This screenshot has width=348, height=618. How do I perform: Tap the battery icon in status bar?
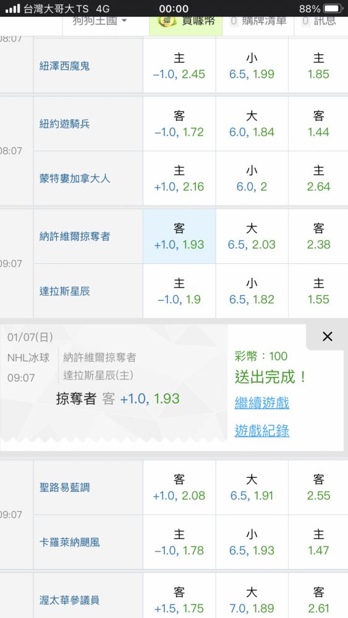[333, 8]
